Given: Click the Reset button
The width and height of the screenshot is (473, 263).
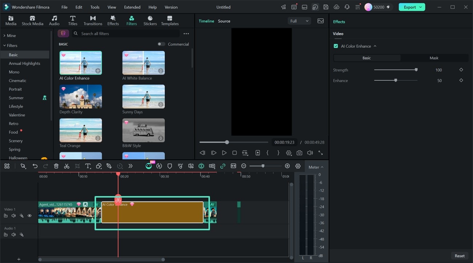Looking at the screenshot, I should pyautogui.click(x=460, y=256).
